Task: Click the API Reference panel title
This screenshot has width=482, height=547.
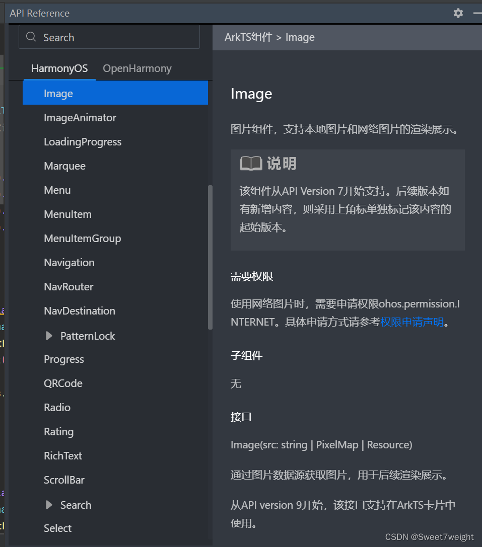Action: [x=39, y=13]
